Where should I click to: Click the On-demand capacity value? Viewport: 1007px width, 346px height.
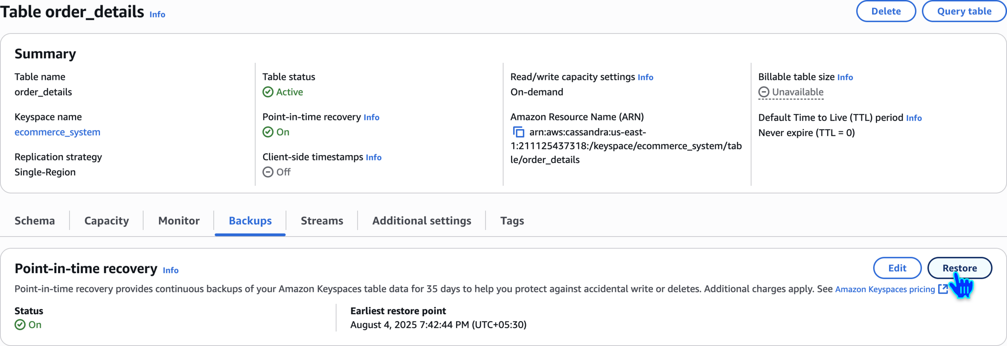[537, 92]
